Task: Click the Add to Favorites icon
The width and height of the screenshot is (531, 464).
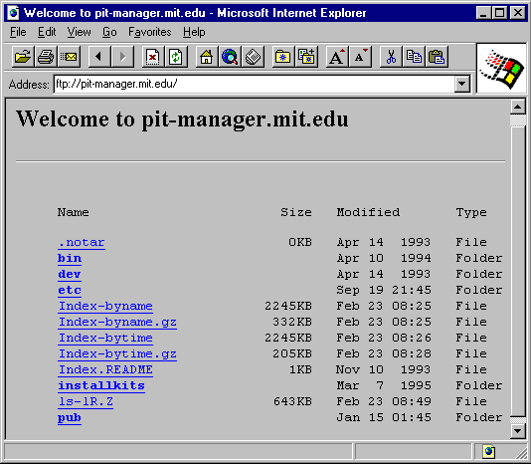Action: click(306, 57)
